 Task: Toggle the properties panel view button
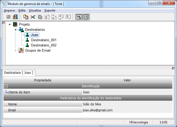click(86, 17)
